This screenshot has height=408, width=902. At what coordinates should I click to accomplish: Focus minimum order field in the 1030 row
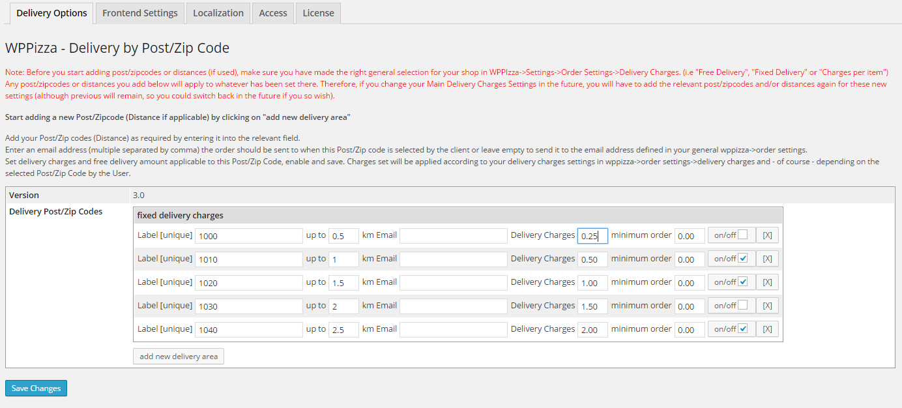pos(690,306)
